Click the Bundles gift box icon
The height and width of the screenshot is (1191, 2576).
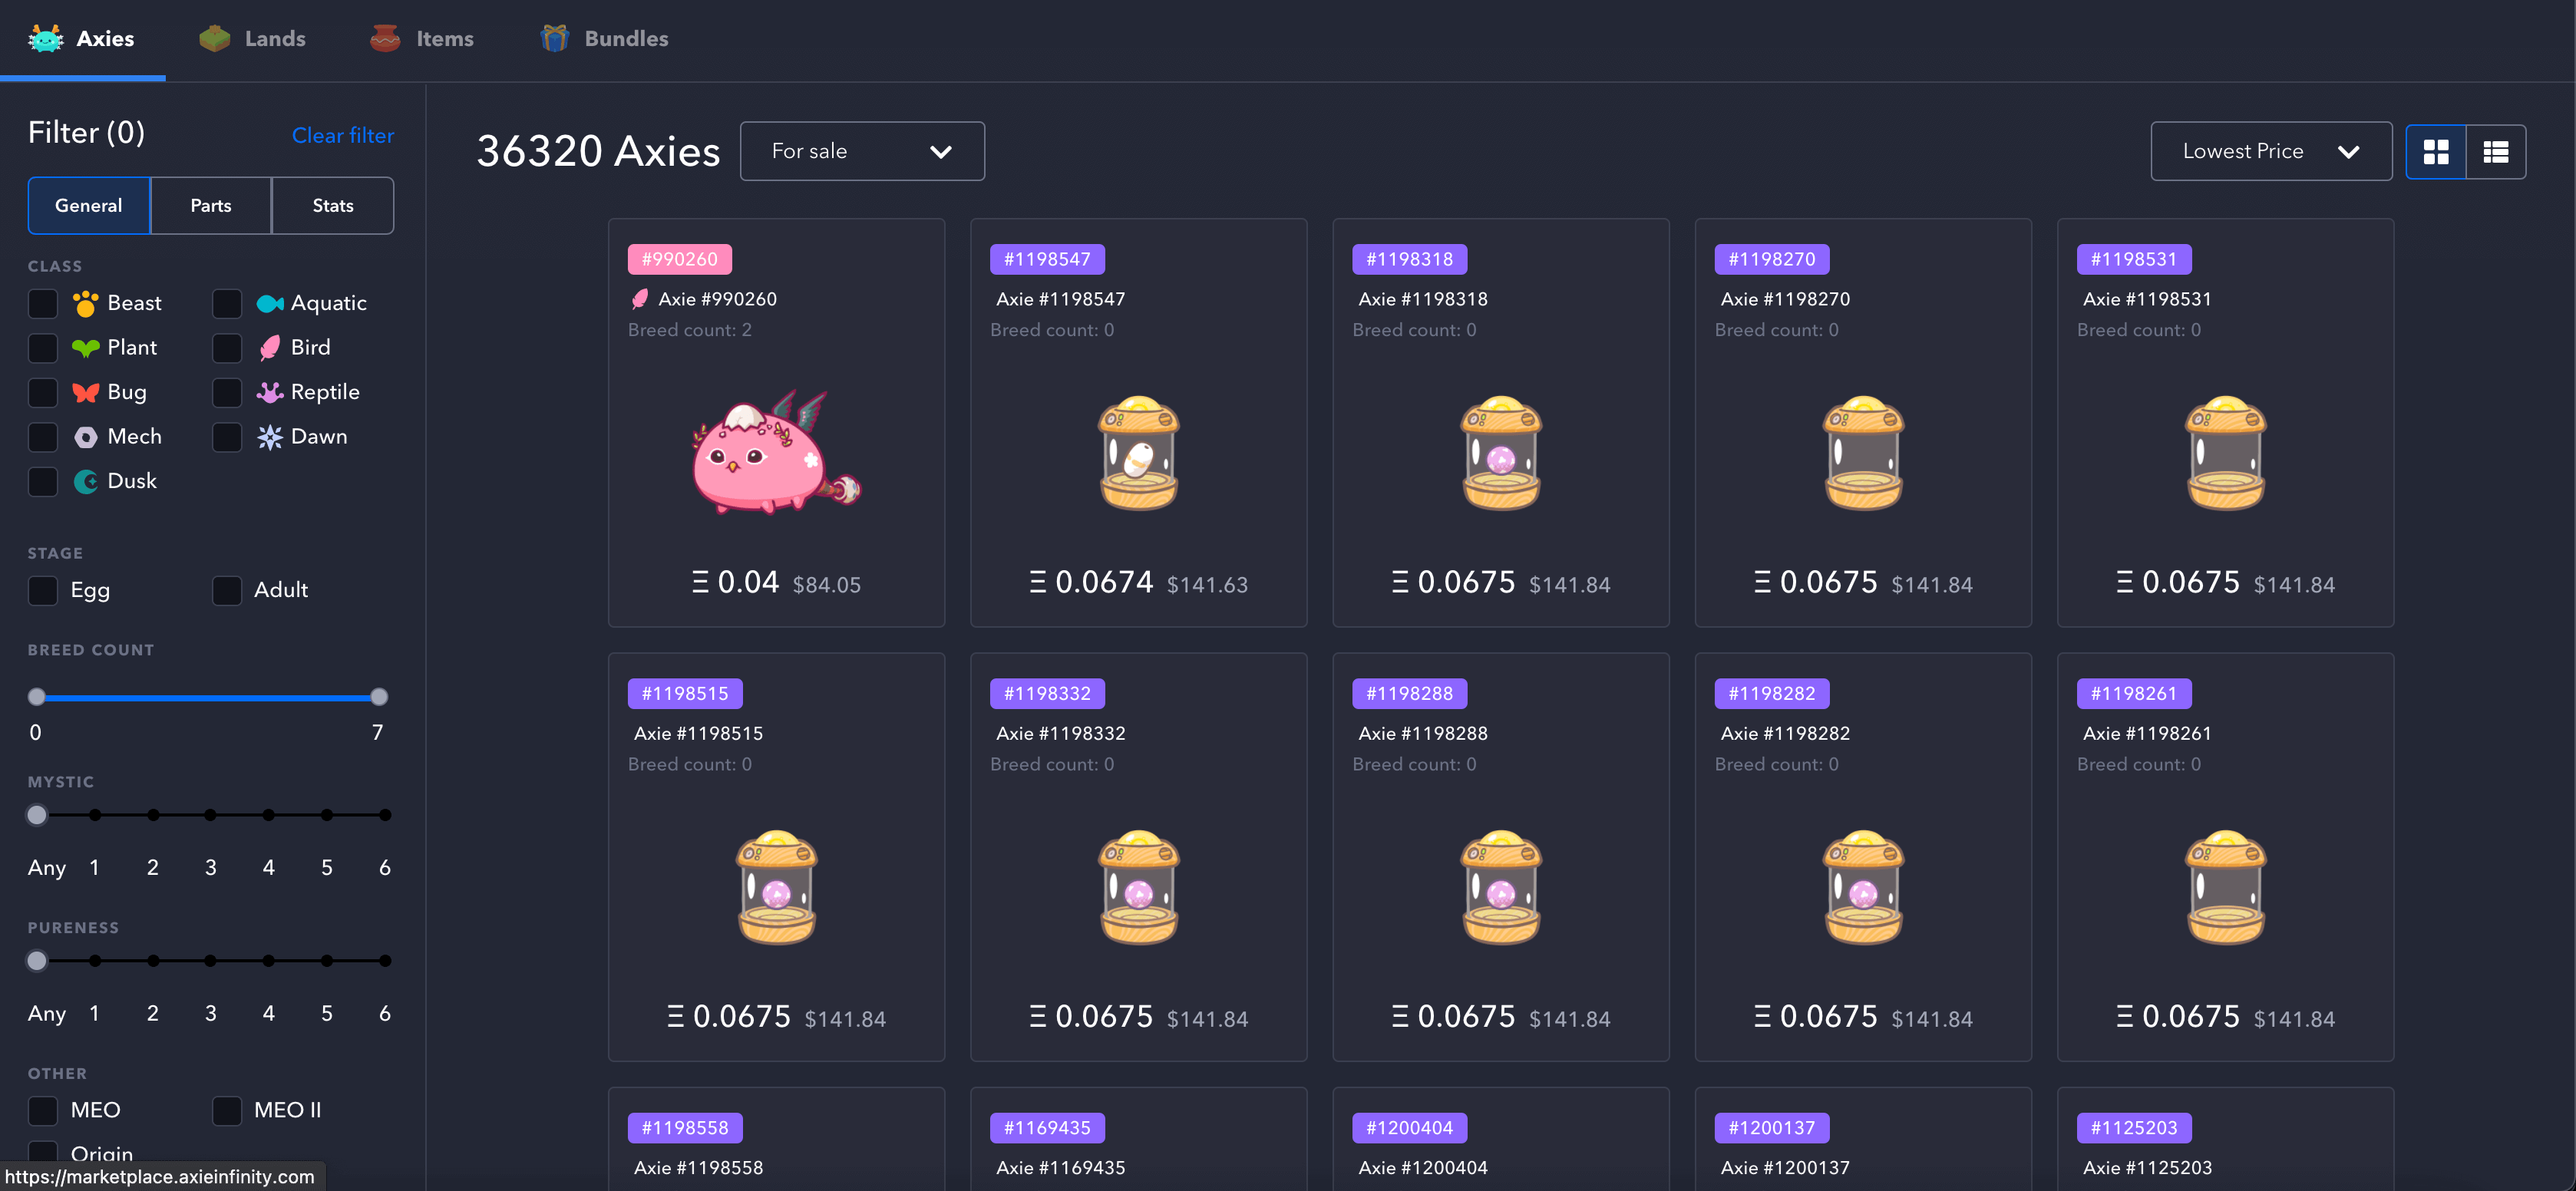tap(554, 39)
